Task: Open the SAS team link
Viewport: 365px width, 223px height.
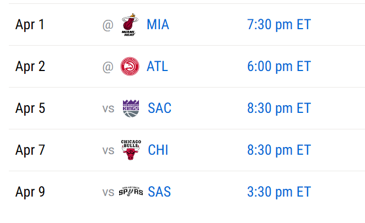Action: tap(159, 192)
